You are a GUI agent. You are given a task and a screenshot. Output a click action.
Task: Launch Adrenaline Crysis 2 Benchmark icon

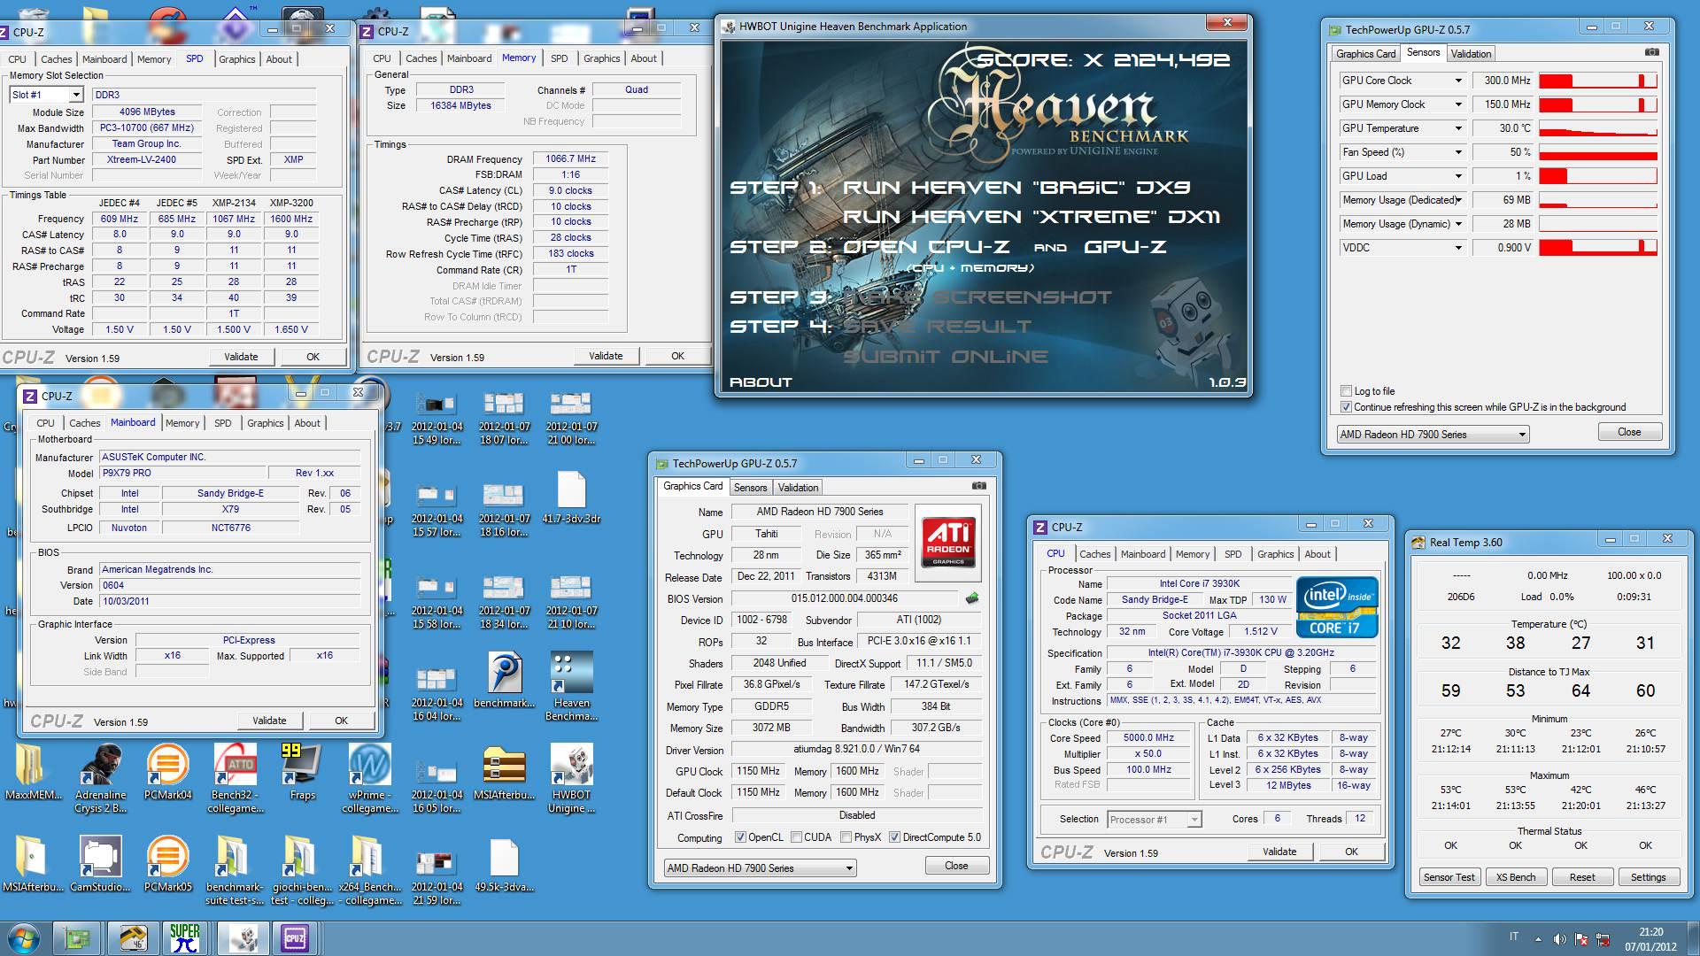point(100,777)
